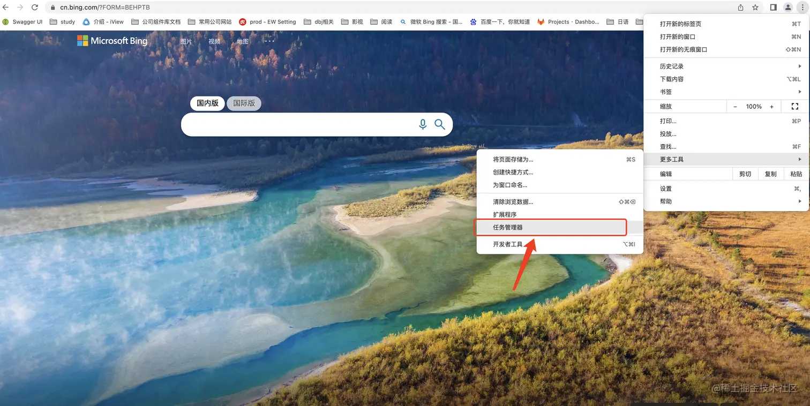
Task: Open 清除浏览数据 from the submenu
Action: point(512,201)
